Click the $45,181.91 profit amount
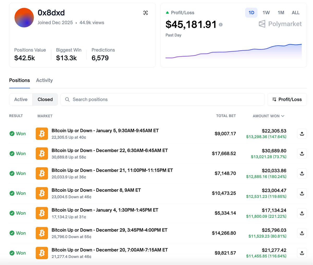The image size is (313, 265). (191, 25)
